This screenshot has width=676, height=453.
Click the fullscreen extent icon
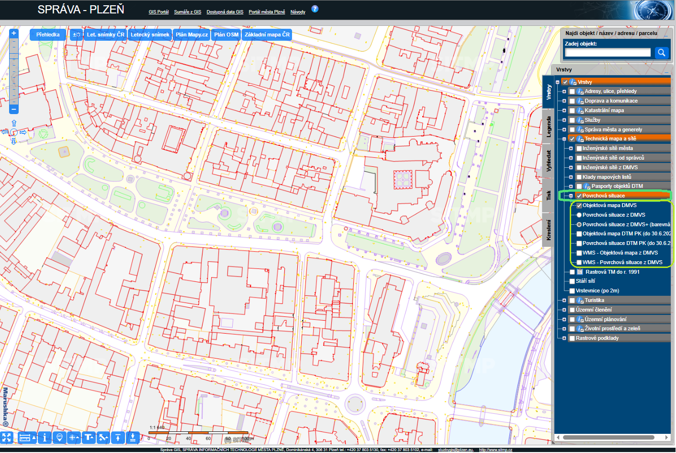coord(6,437)
